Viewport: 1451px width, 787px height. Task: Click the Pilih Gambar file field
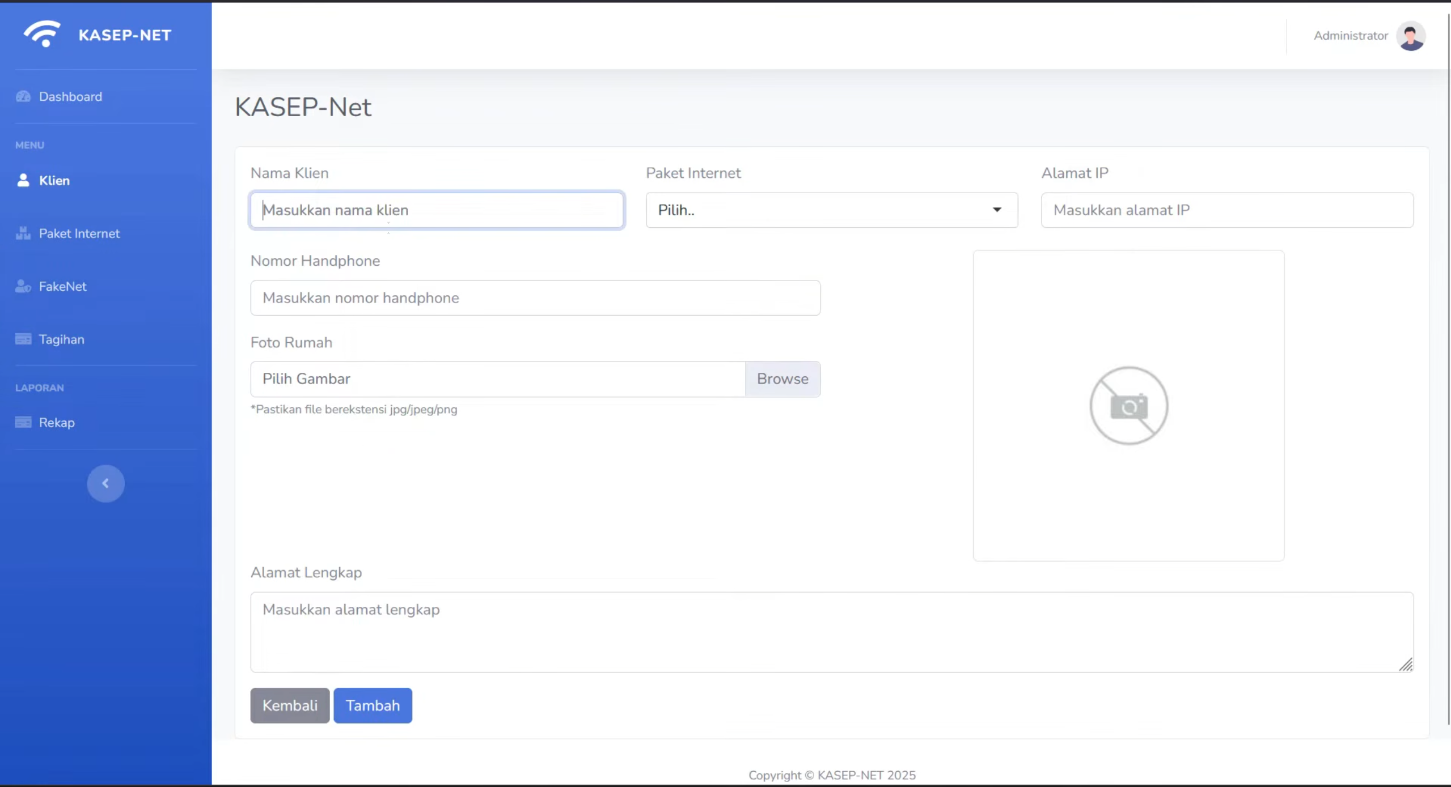(x=498, y=379)
